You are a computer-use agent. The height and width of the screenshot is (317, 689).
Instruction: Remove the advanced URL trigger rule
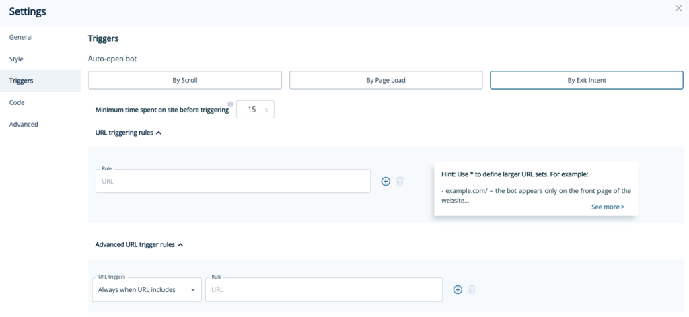(x=472, y=289)
